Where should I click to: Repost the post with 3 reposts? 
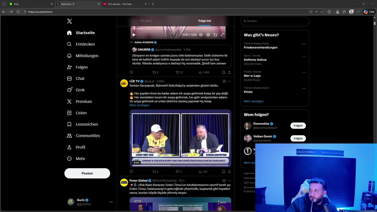coord(155,72)
